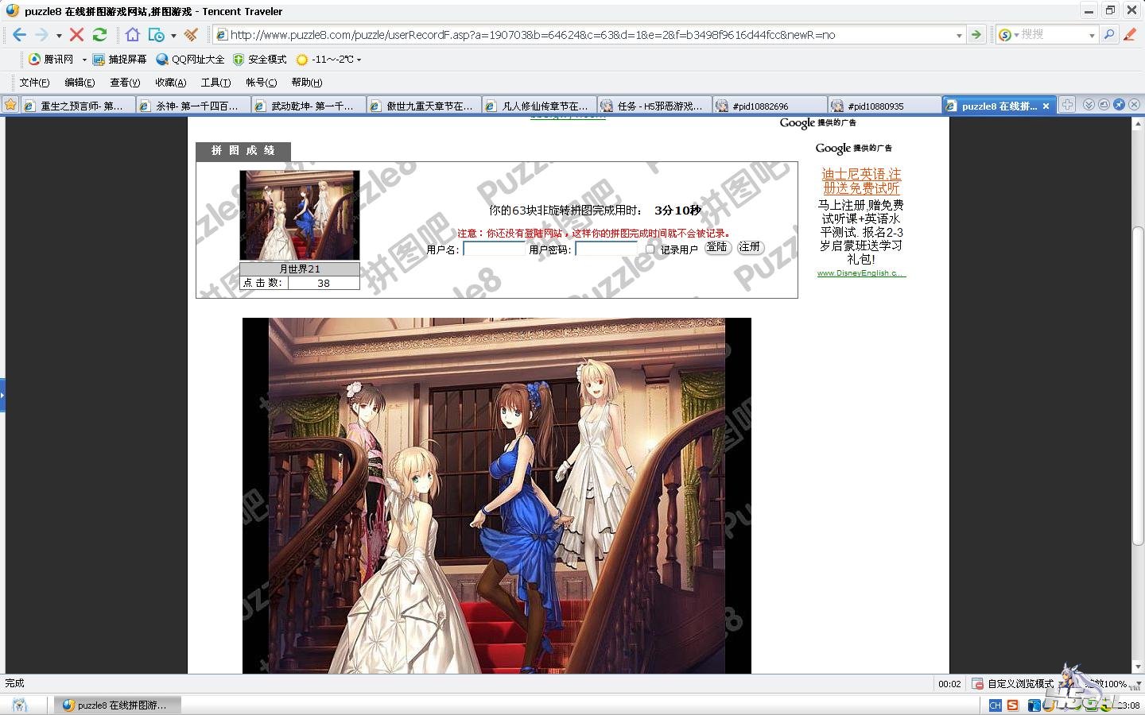1145x715 pixels.
Task: Click the blue pin icon in tab bar
Action: coord(1119,105)
